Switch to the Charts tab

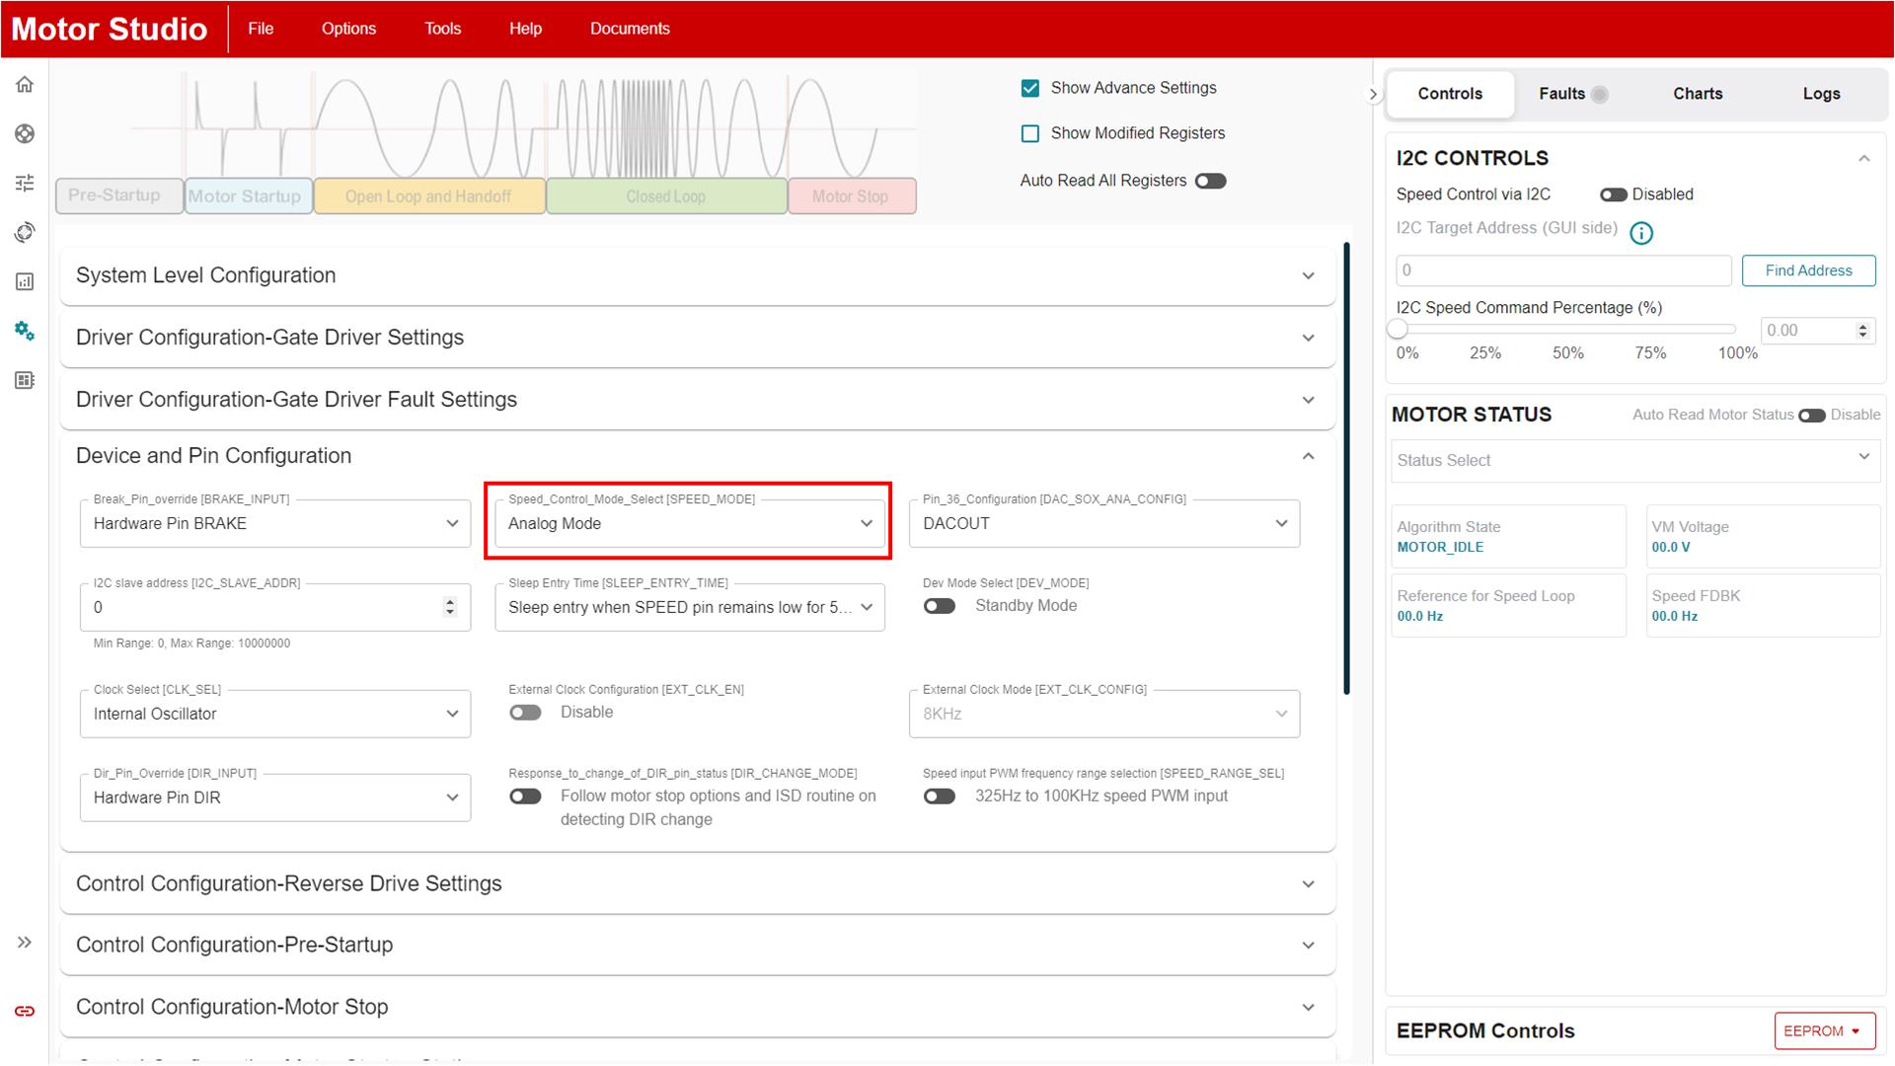(x=1697, y=94)
